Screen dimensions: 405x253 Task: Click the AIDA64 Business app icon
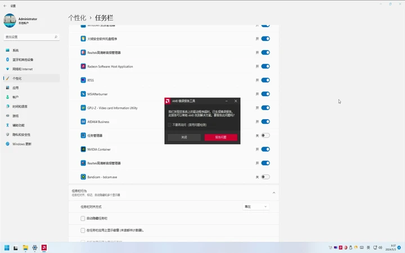tap(83, 121)
